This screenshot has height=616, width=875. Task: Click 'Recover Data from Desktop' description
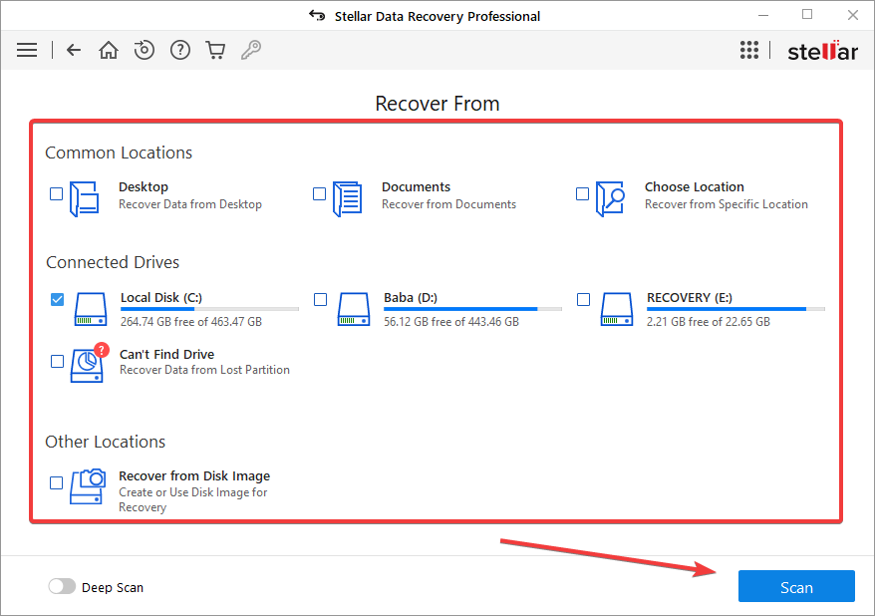pyautogui.click(x=190, y=204)
